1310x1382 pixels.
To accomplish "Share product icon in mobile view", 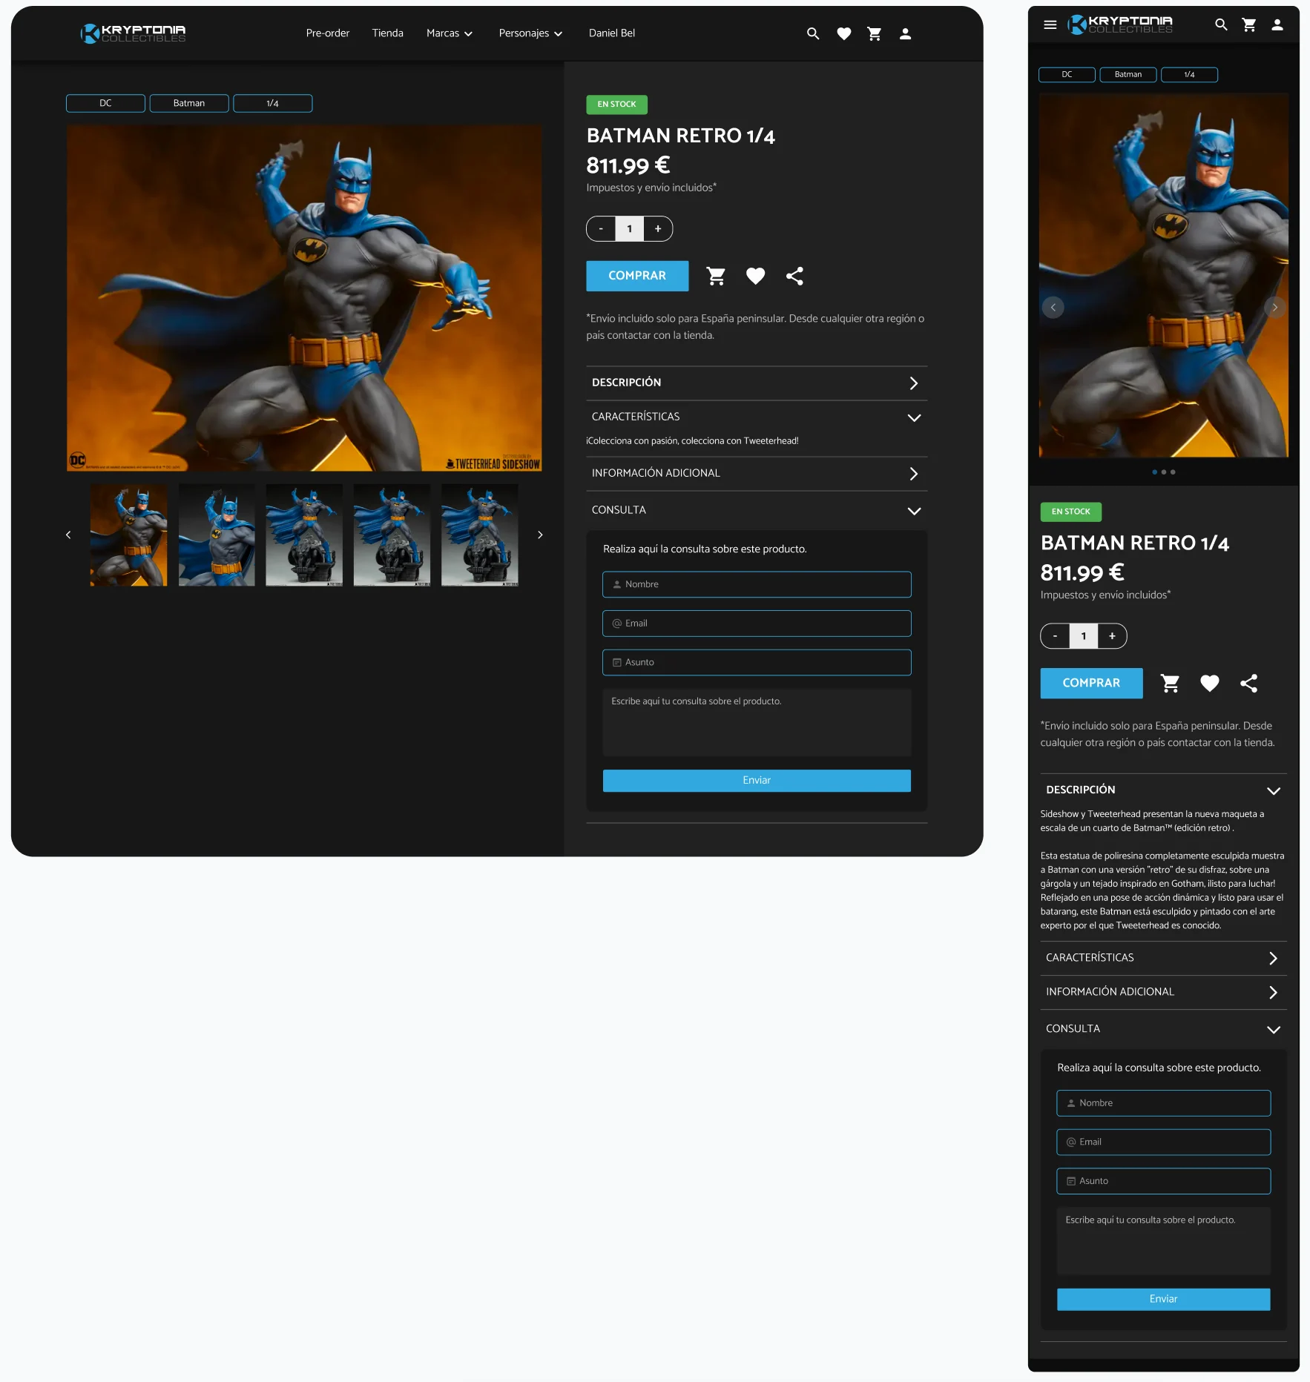I will pos(1248,683).
